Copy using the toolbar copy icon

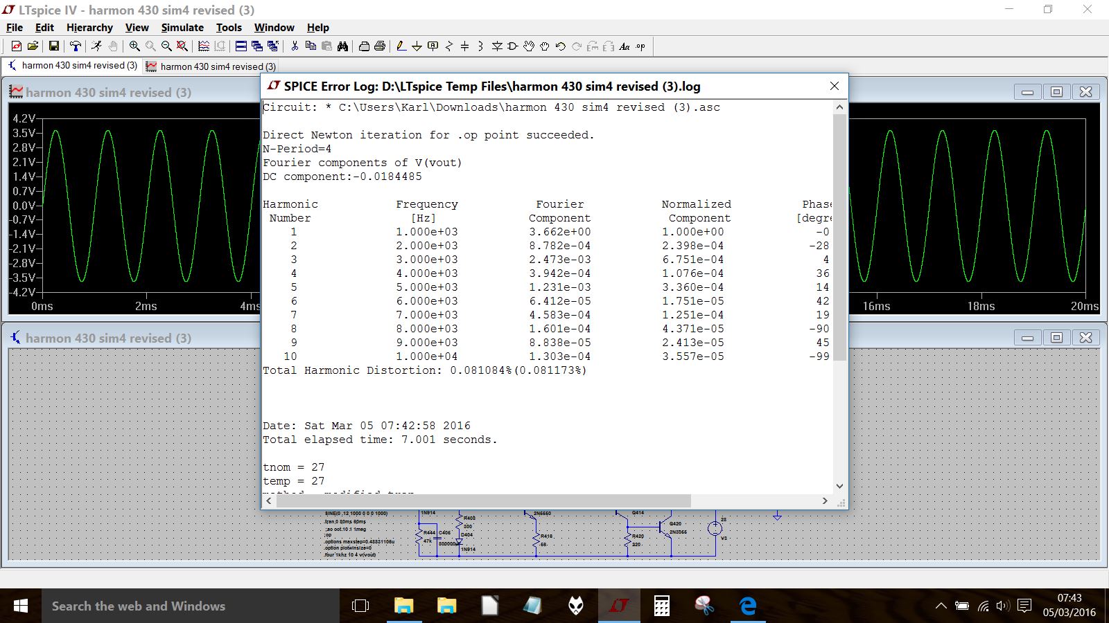coord(311,46)
